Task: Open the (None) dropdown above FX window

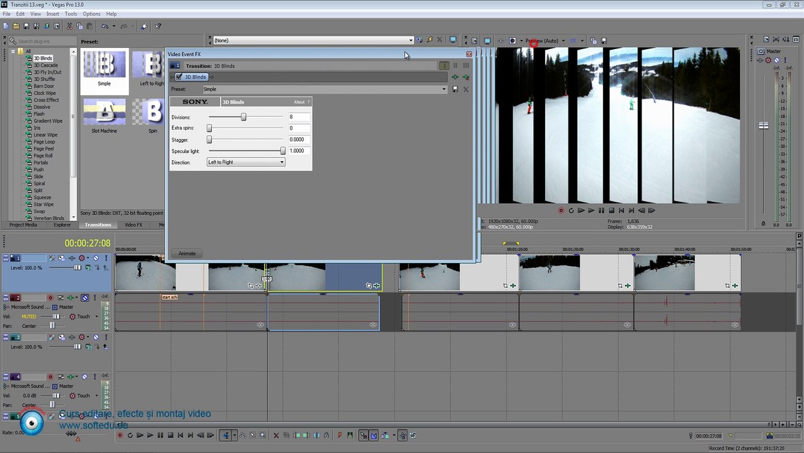Action: (x=313, y=40)
